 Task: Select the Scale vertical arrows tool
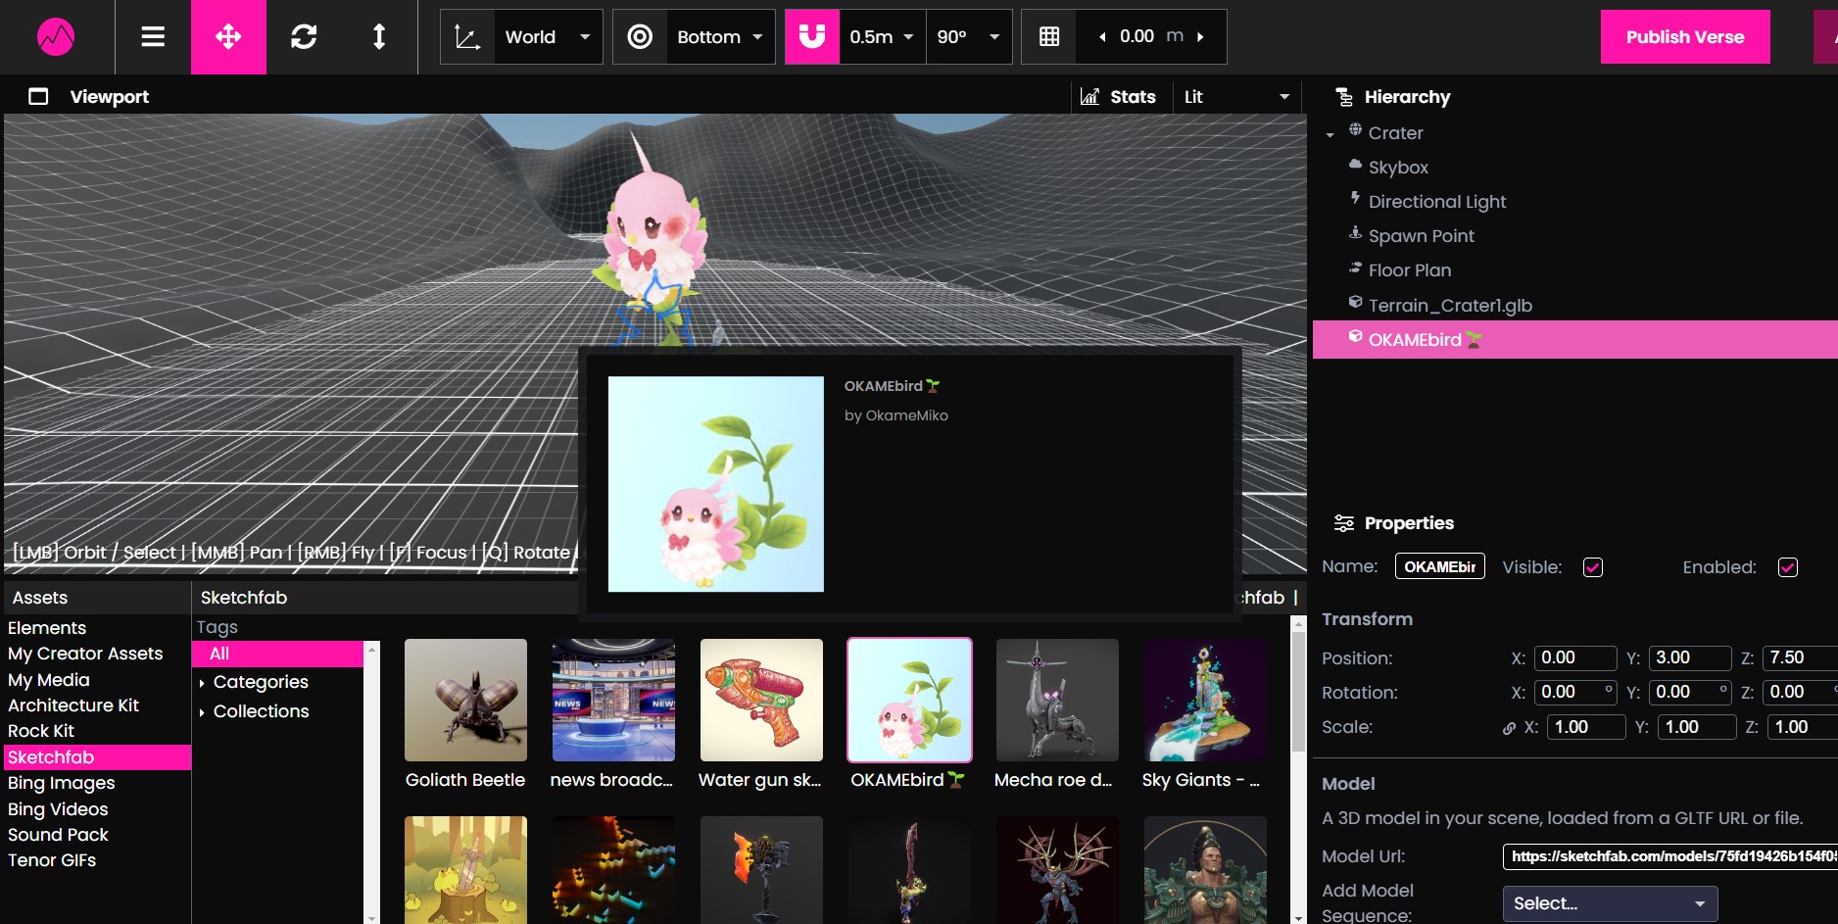coord(379,37)
